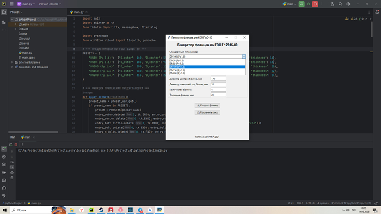This screenshot has height=214, width=381.
Task: Click the Print icon in Run console gutter
Action: pos(12,172)
